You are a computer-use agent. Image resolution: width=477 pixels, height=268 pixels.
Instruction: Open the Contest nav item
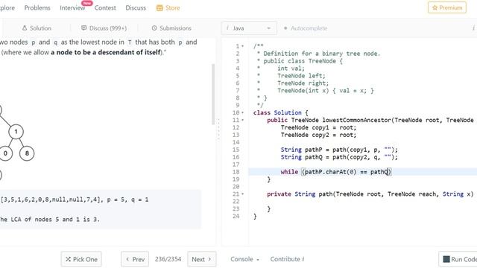[x=105, y=8]
